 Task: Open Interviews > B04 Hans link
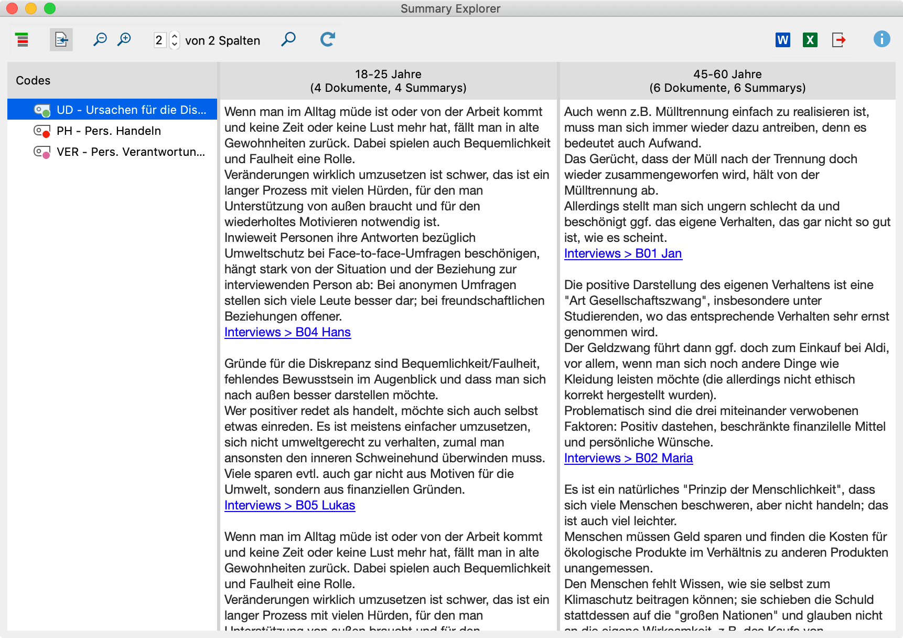(x=287, y=332)
